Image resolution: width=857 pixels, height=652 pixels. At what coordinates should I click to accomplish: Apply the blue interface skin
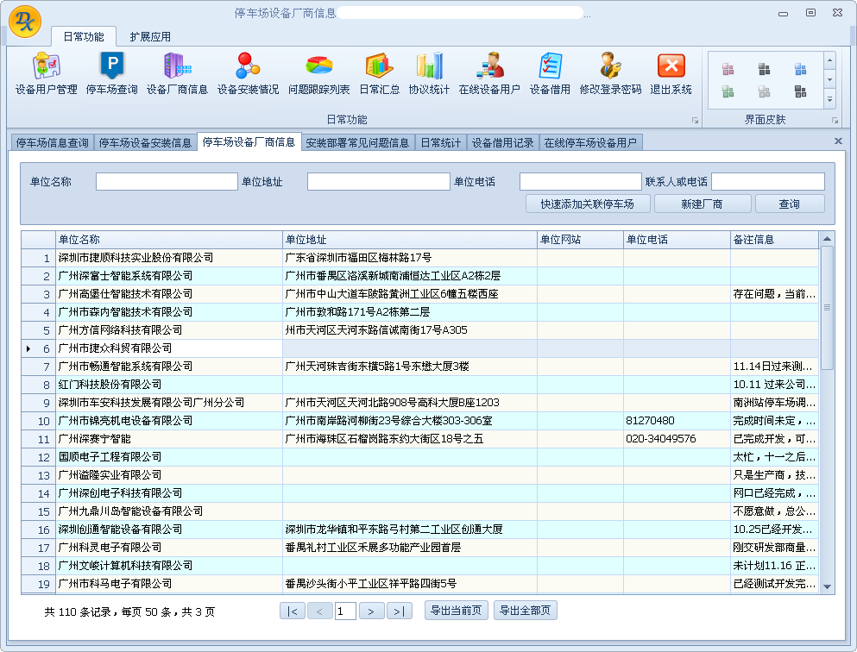(x=800, y=69)
